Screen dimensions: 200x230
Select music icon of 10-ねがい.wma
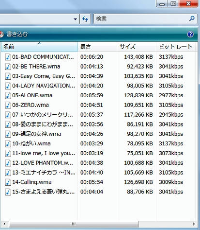[8, 144]
